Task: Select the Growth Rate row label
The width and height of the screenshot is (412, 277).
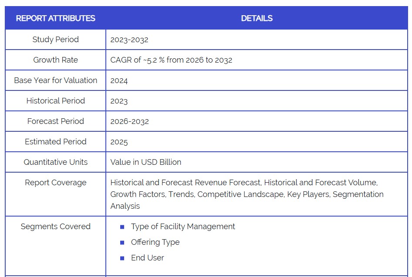Action: pyautogui.click(x=55, y=60)
